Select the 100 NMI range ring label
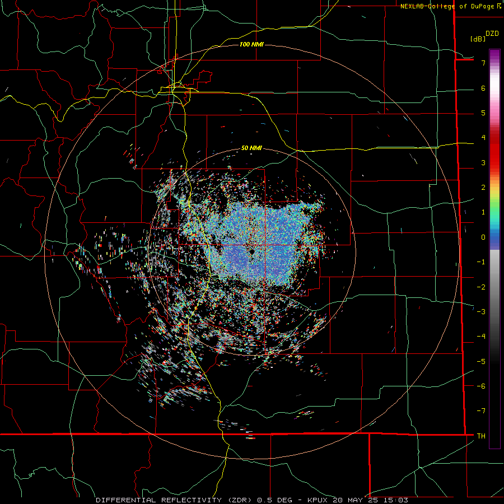Viewport: 504px width, 504px height. click(251, 44)
